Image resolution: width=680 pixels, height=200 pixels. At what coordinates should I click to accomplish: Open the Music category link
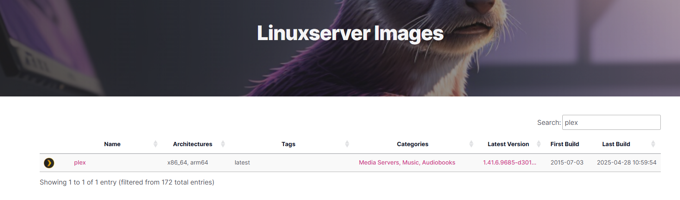pyautogui.click(x=410, y=163)
